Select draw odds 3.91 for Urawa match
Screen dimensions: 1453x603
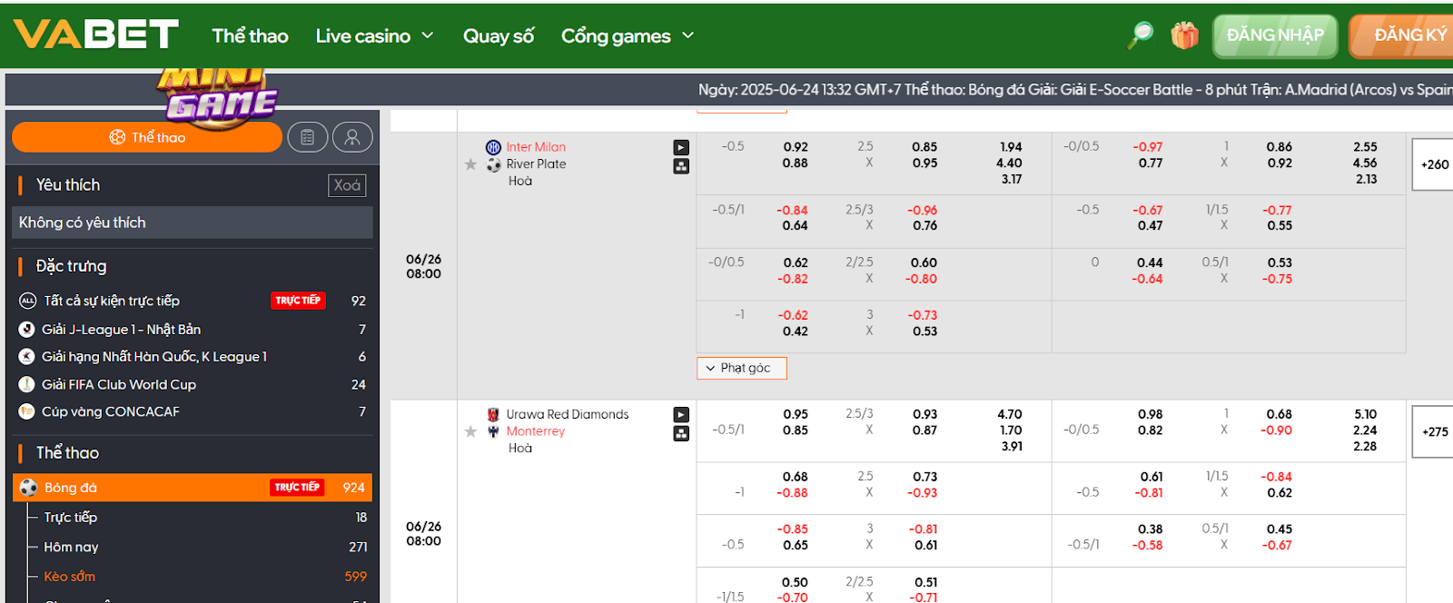pos(1011,447)
